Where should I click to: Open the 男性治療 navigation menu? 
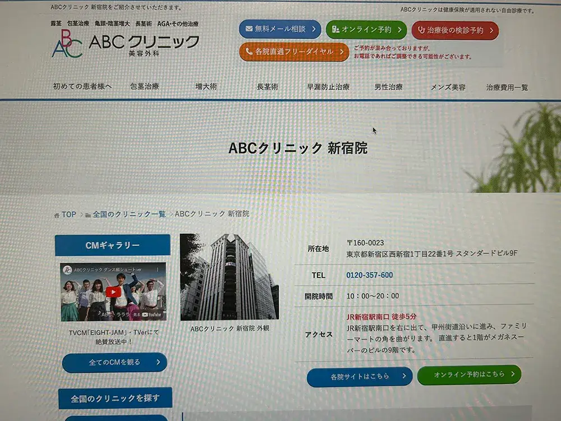(389, 87)
